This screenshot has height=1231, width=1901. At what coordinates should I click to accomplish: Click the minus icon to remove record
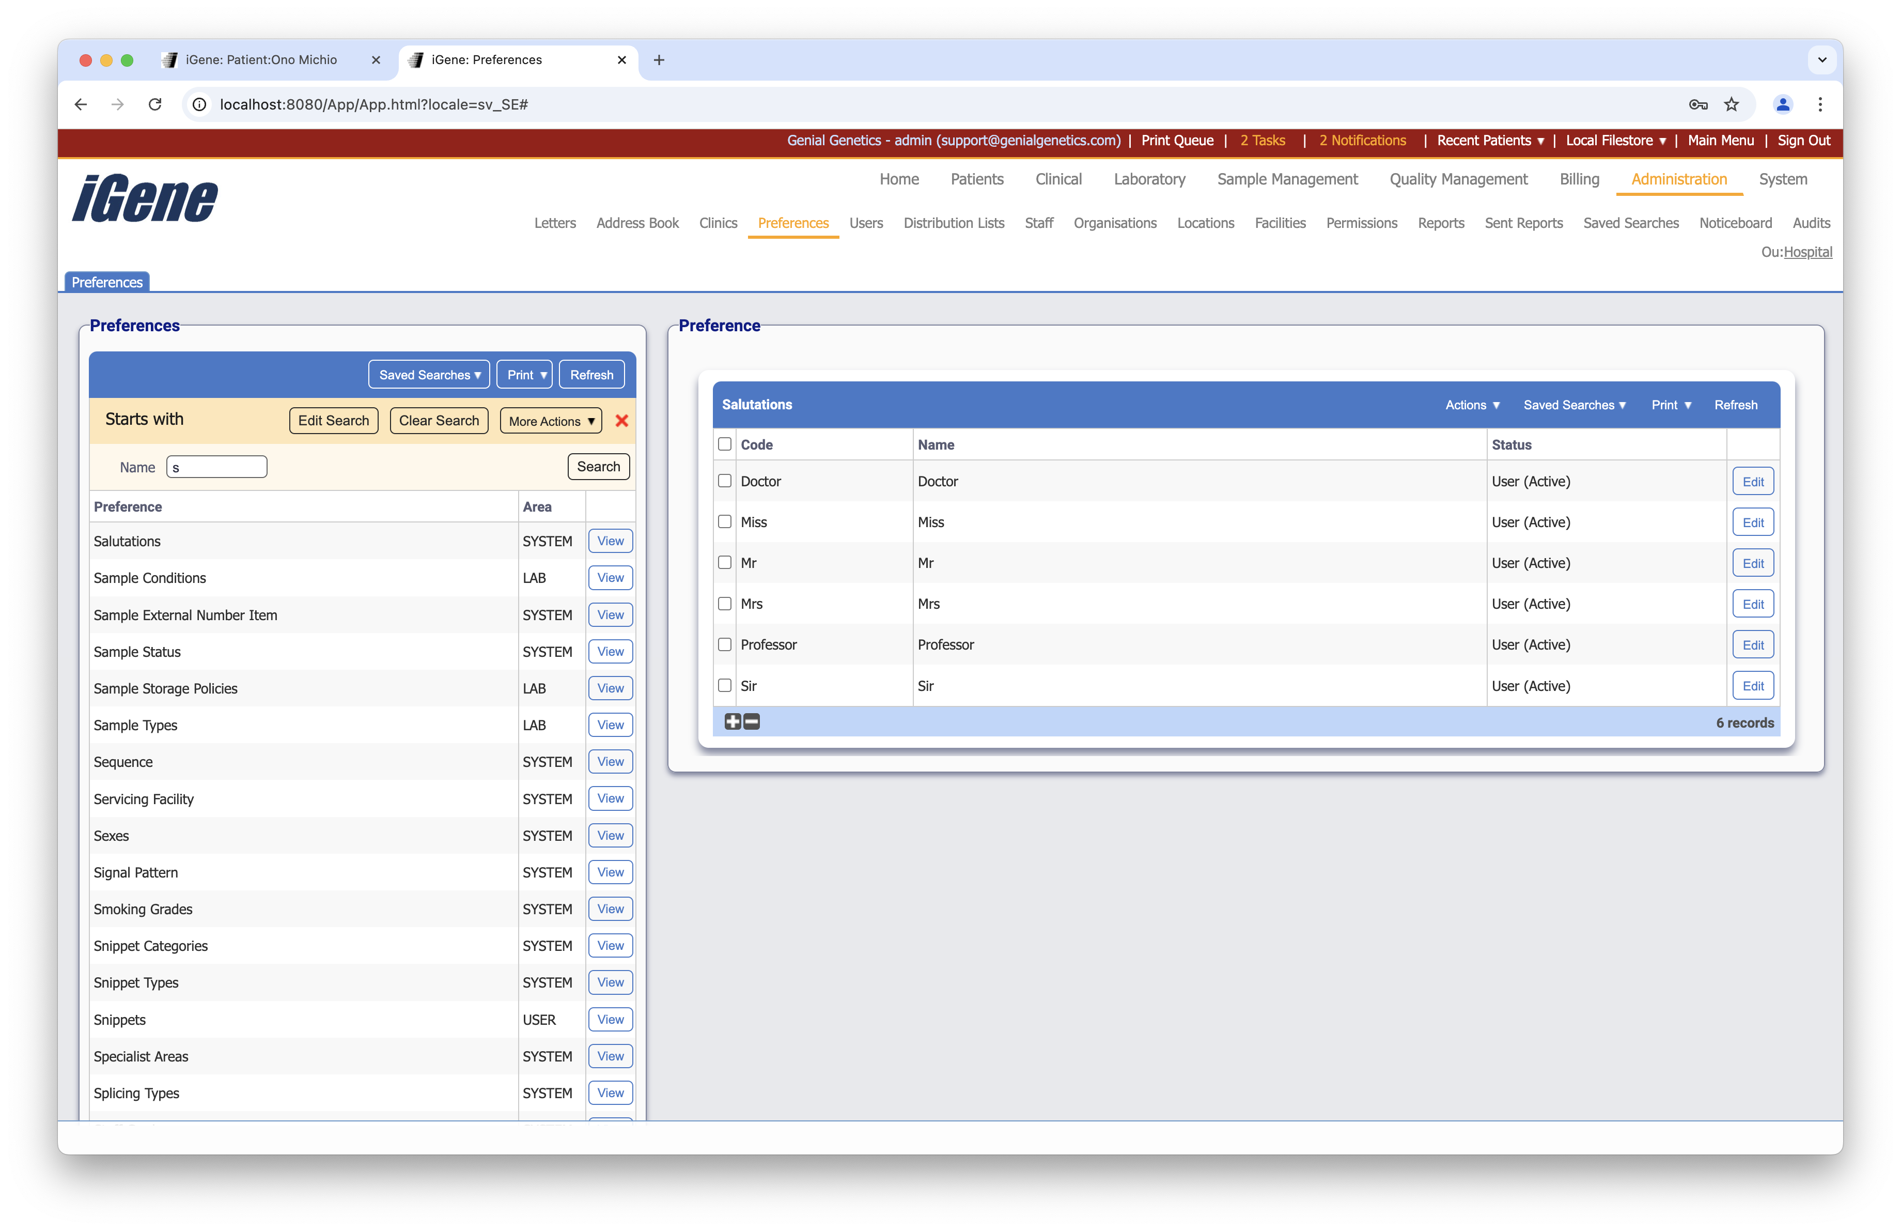coord(752,721)
